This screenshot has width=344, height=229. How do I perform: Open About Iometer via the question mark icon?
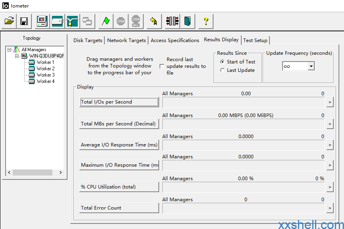pos(206,21)
